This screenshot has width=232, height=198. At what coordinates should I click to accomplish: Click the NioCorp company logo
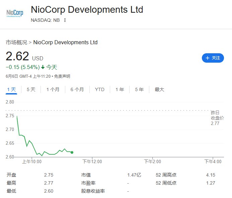click(x=15, y=13)
